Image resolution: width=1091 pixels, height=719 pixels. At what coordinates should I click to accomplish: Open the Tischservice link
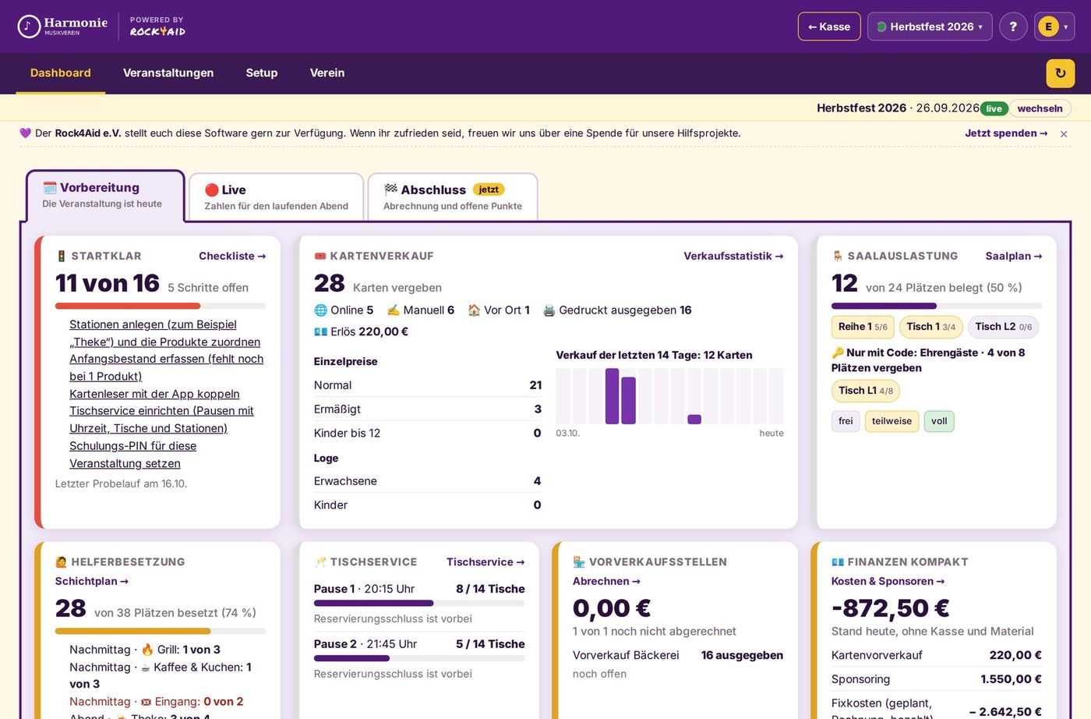click(485, 561)
